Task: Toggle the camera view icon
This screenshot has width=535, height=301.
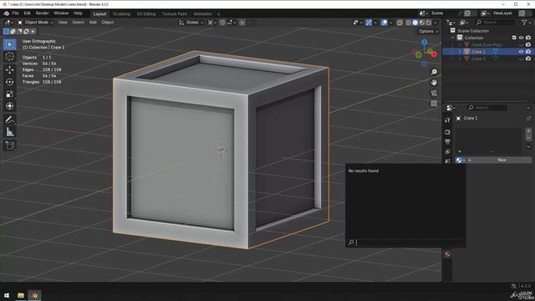Action: 434,93
